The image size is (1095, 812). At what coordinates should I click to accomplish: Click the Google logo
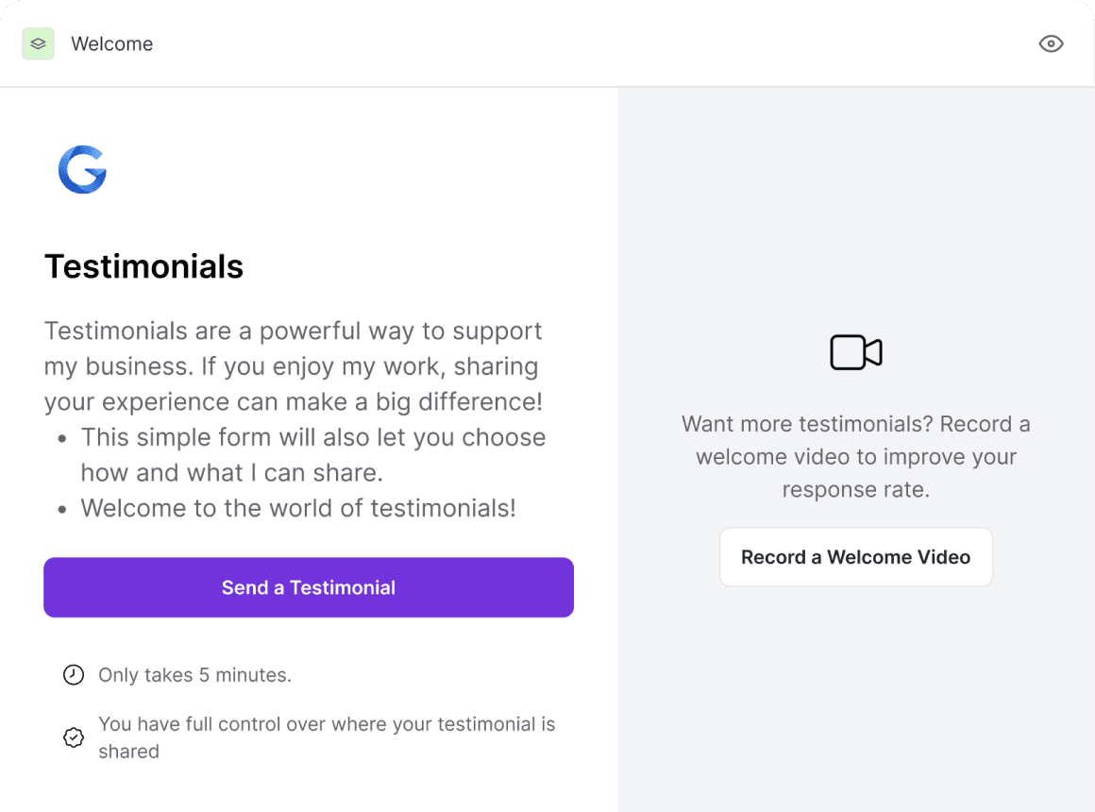pos(81,170)
